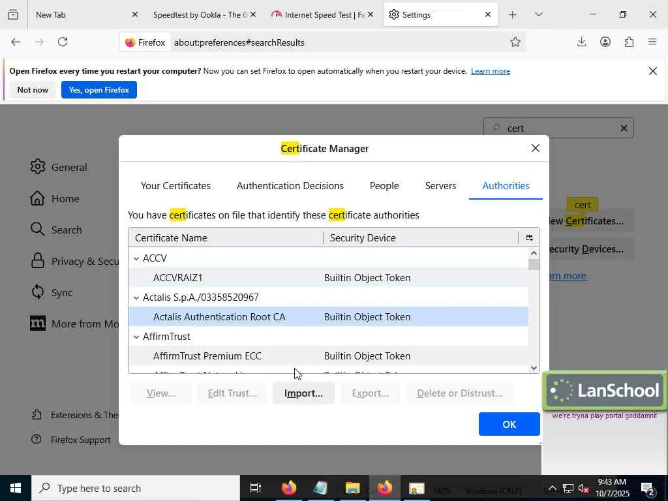Image resolution: width=668 pixels, height=501 pixels.
Task: Switch to the Your Certificates tab
Action: [x=175, y=186]
